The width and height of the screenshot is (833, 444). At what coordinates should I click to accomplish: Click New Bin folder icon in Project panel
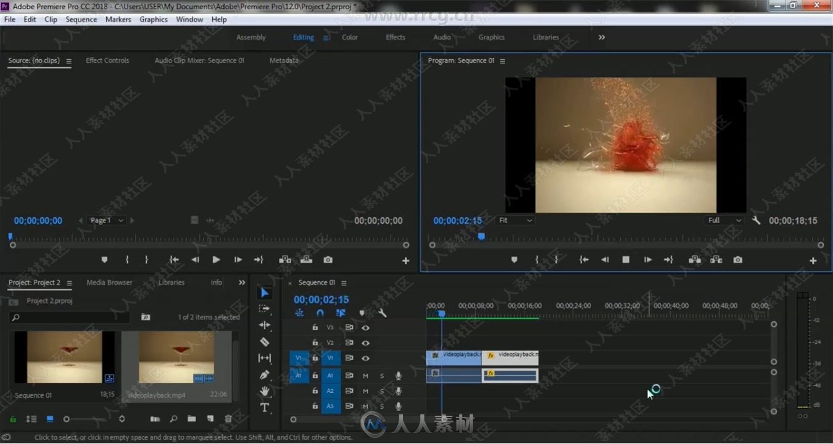192,419
